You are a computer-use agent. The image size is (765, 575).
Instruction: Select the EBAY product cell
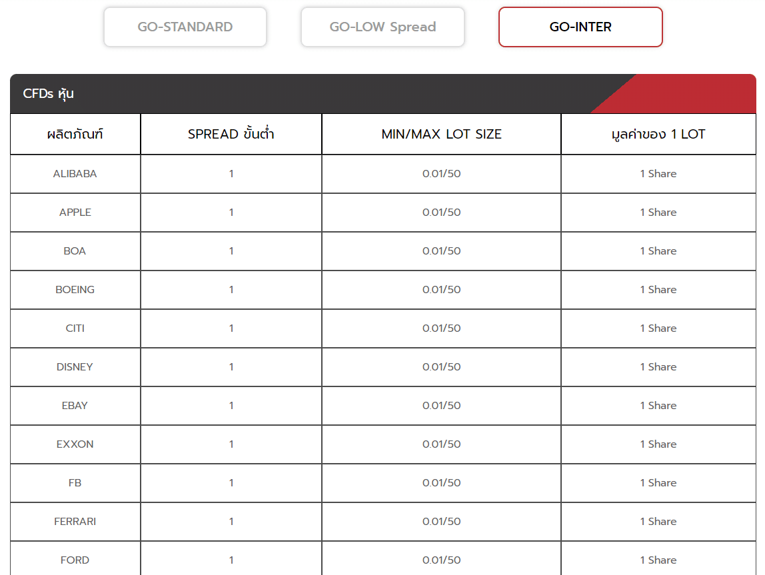[75, 405]
